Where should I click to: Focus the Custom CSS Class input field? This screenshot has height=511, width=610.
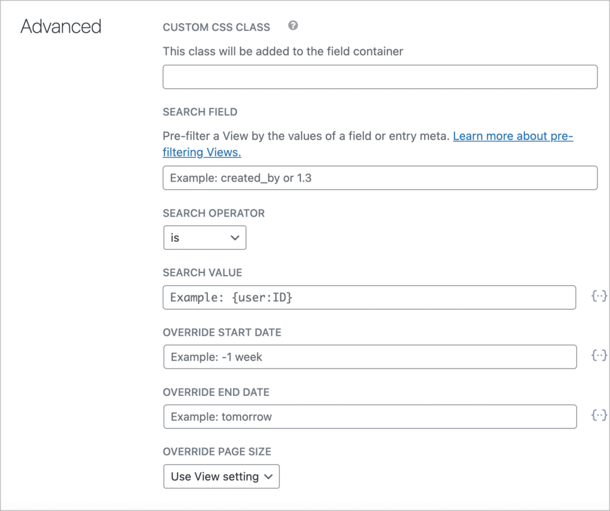click(380, 77)
